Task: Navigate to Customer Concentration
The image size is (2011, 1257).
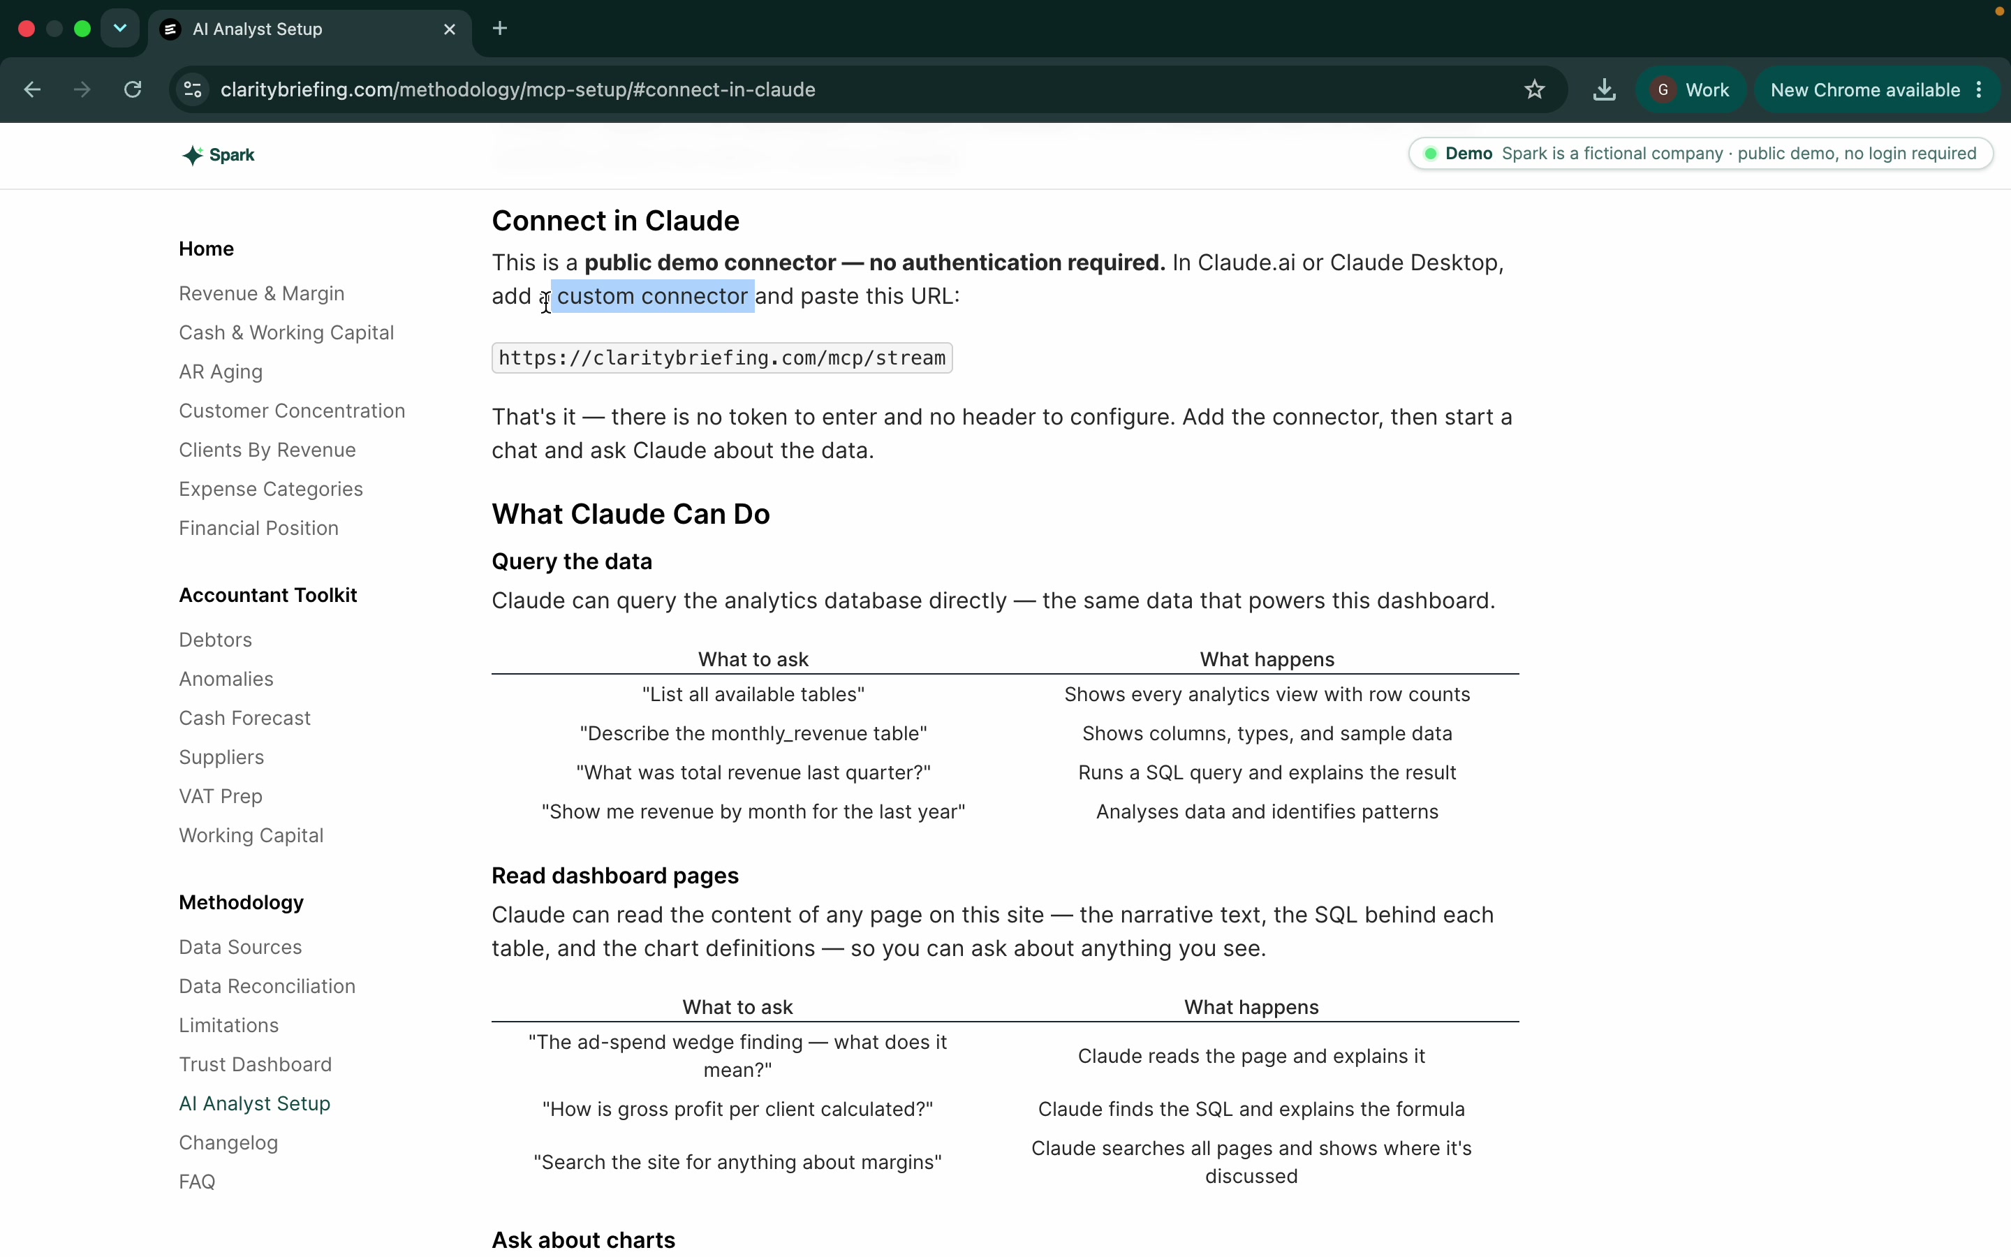Action: point(292,411)
